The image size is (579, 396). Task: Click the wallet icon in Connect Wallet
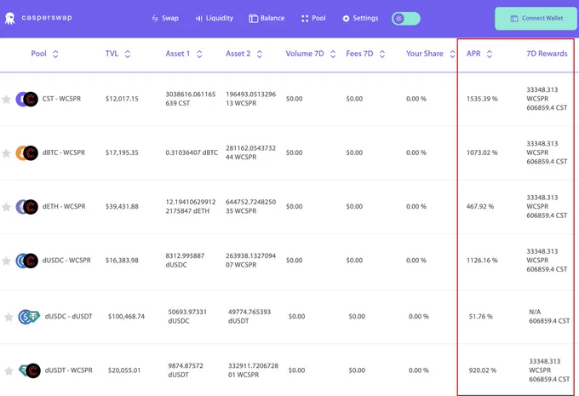[x=514, y=19]
